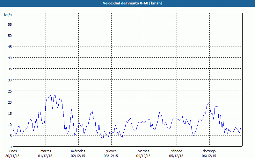Image resolution: width=255 pixels, height=159 pixels.
Task: Select the date label 06/12/15
Action: [209, 156]
